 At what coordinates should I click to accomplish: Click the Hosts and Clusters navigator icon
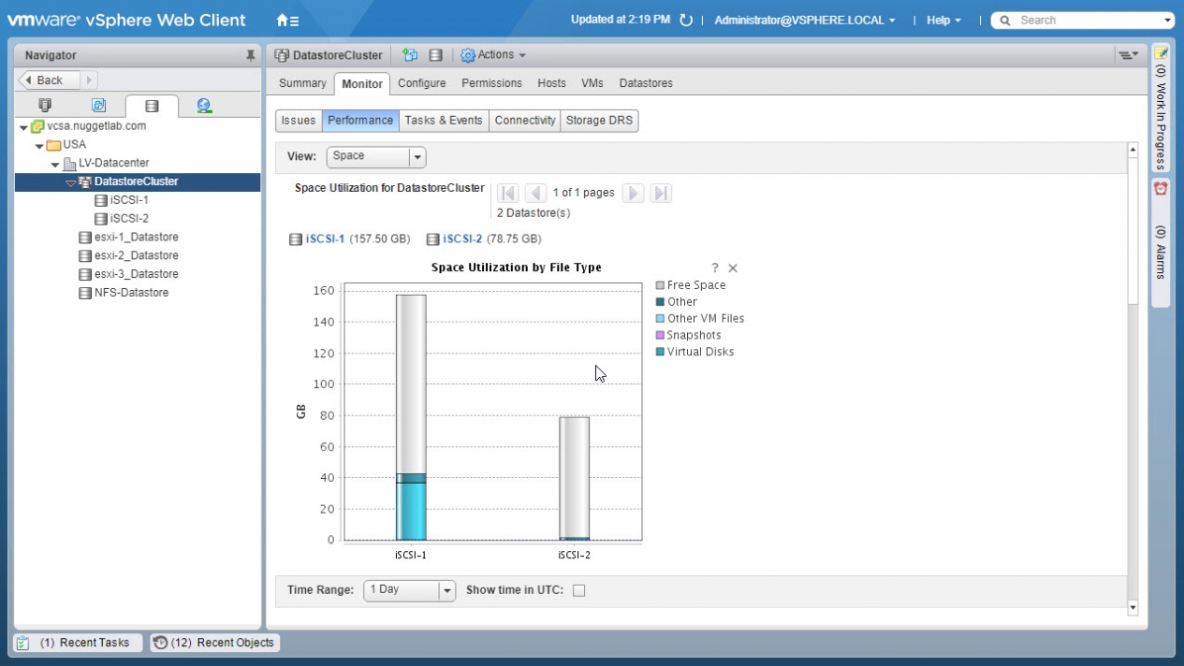[x=45, y=106]
